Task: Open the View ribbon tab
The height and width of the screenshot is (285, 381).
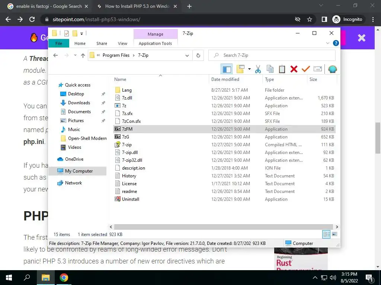Action: click(122, 43)
